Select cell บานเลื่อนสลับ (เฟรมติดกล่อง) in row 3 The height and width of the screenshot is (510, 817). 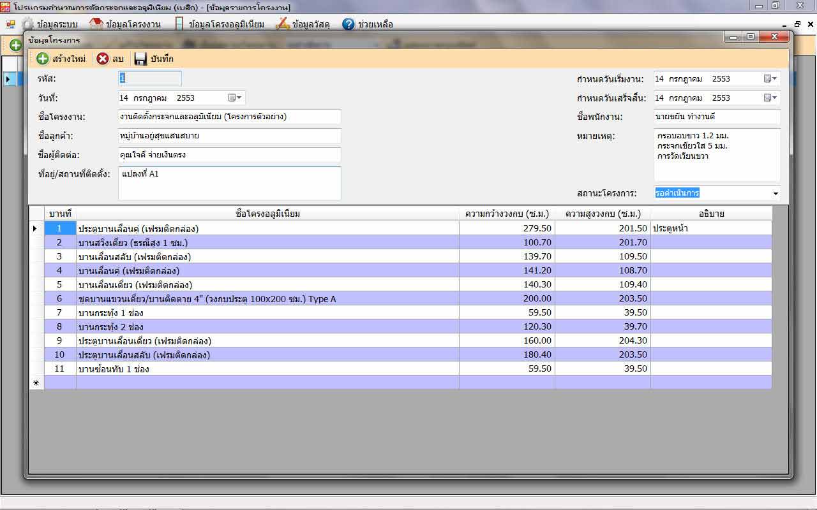[x=267, y=256]
